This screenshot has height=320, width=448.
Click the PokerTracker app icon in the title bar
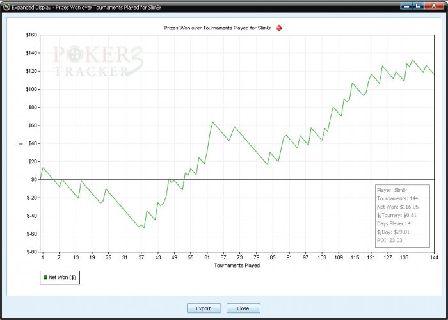[6, 7]
